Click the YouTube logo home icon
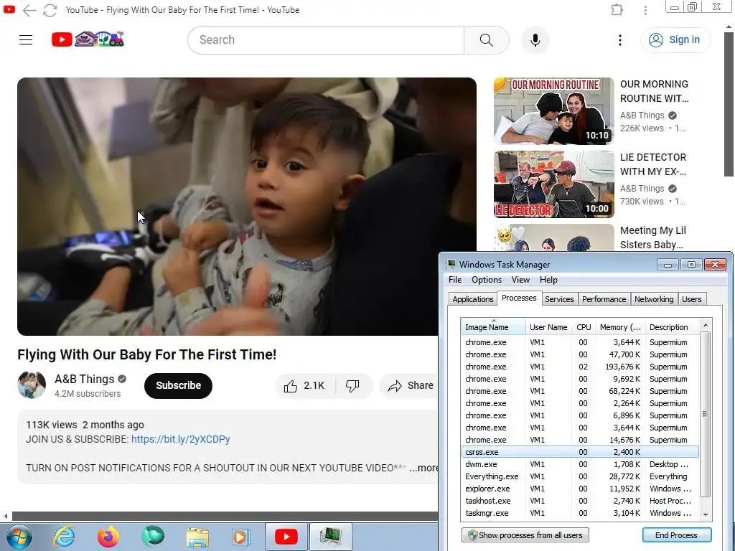 88,39
